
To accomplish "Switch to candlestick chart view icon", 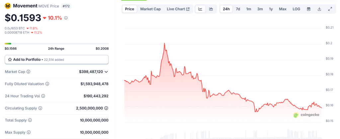I will (211, 9).
